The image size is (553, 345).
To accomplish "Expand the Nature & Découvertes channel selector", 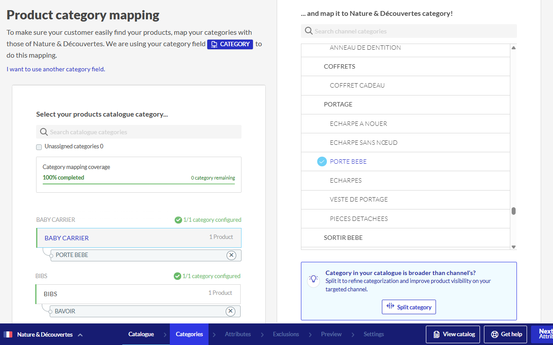I will click(81, 335).
